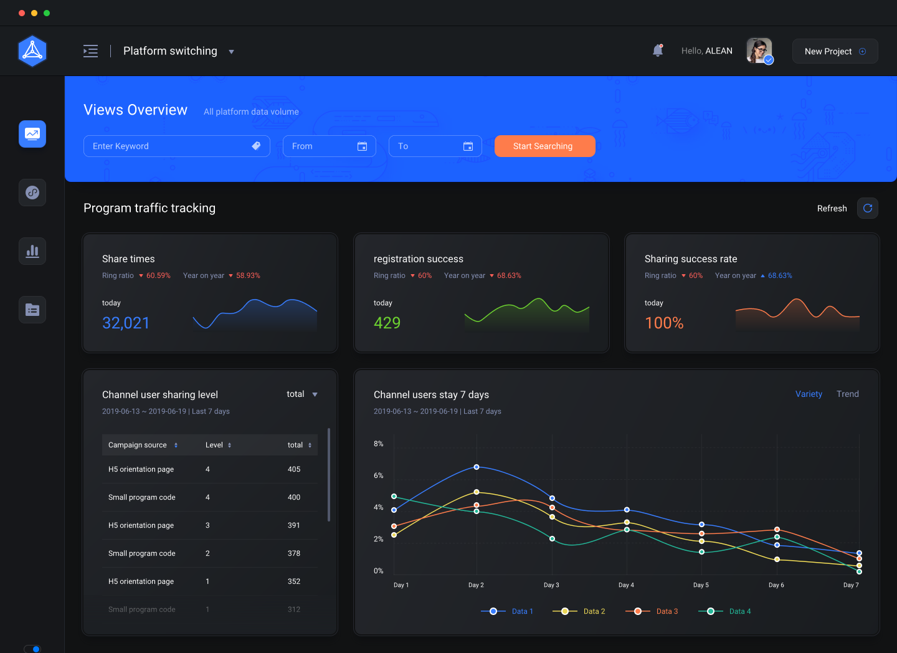This screenshot has width=897, height=653.
Task: Click the Start Searching button
Action: pyautogui.click(x=545, y=146)
